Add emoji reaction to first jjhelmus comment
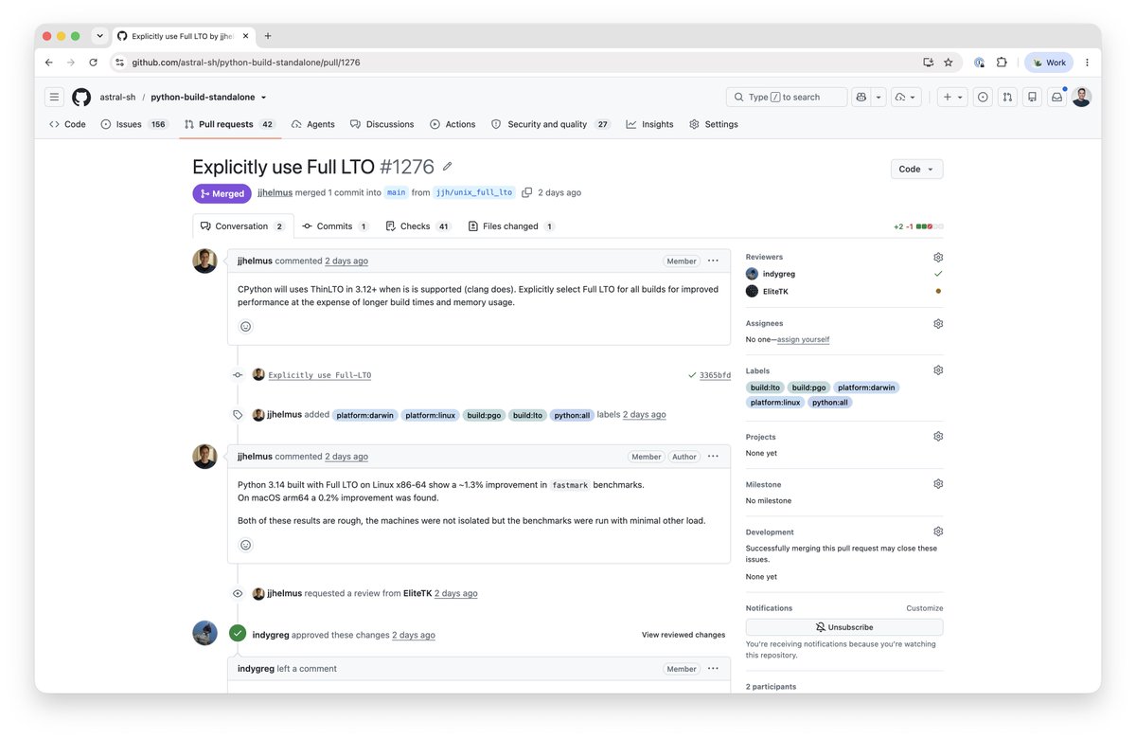The width and height of the screenshot is (1136, 739). coord(246,326)
